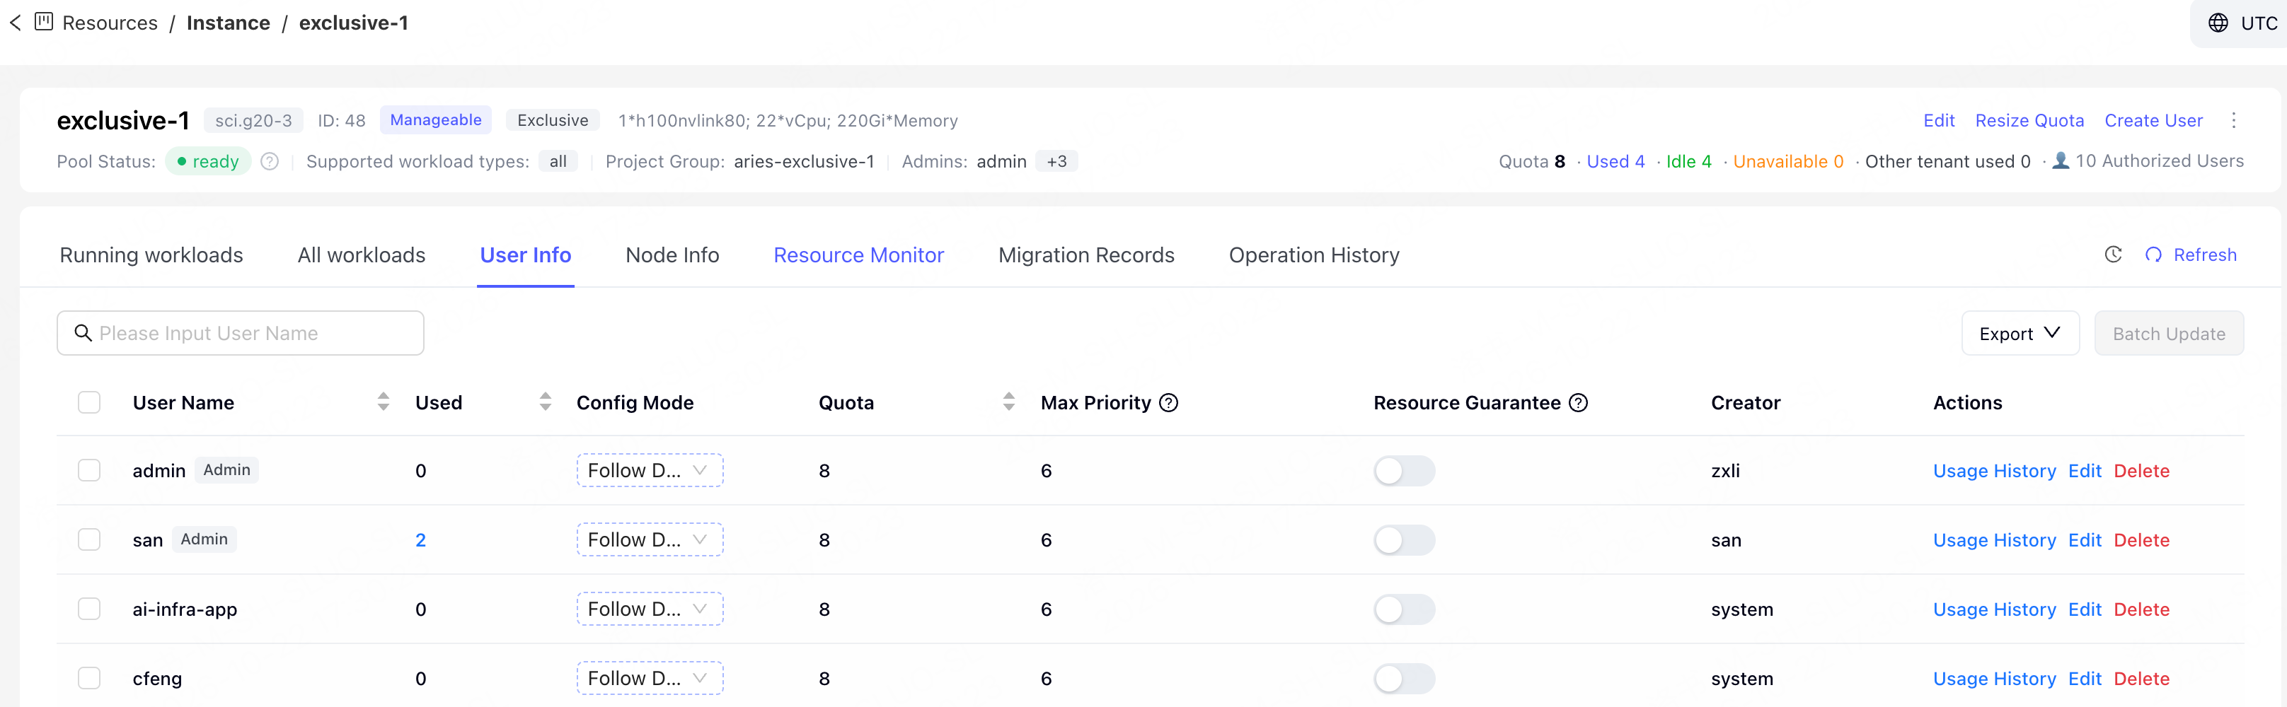Image resolution: width=2287 pixels, height=707 pixels.
Task: Open Usage History for admin
Action: tap(1994, 471)
